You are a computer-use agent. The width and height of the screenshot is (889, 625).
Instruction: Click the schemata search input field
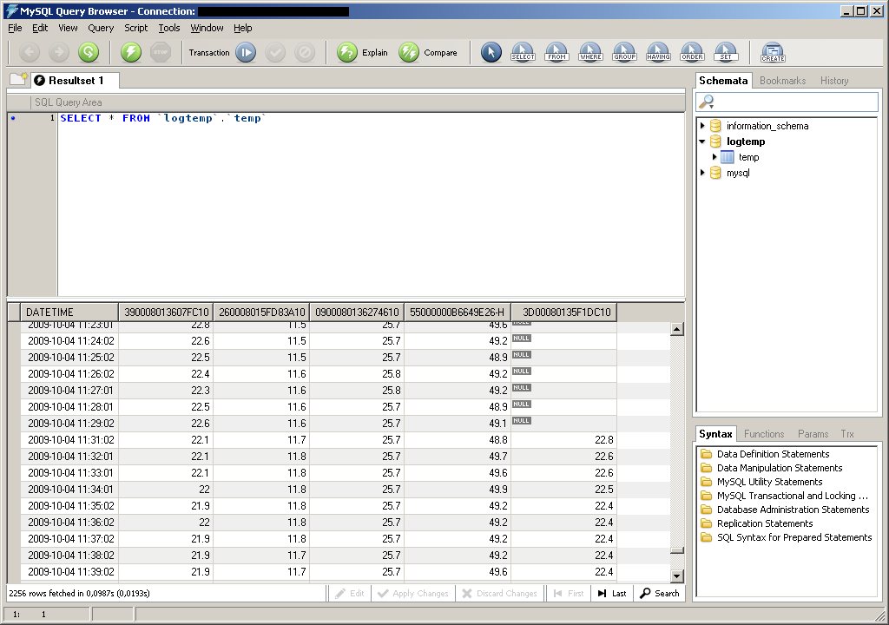[794, 102]
